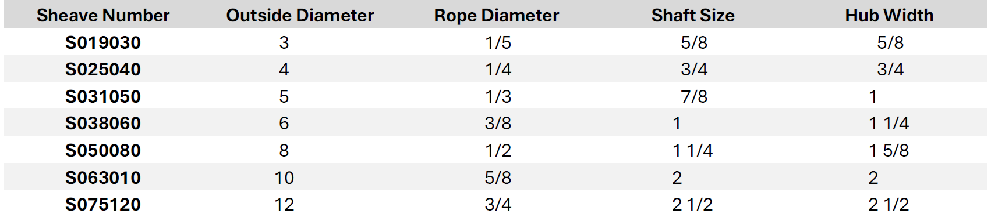Click hub width 2 1/2 cell
This screenshot has height=221, width=991.
(889, 205)
